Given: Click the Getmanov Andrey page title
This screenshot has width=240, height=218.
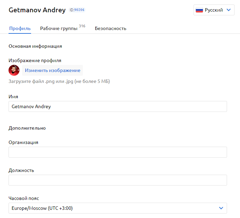Looking at the screenshot, I should pos(37,10).
